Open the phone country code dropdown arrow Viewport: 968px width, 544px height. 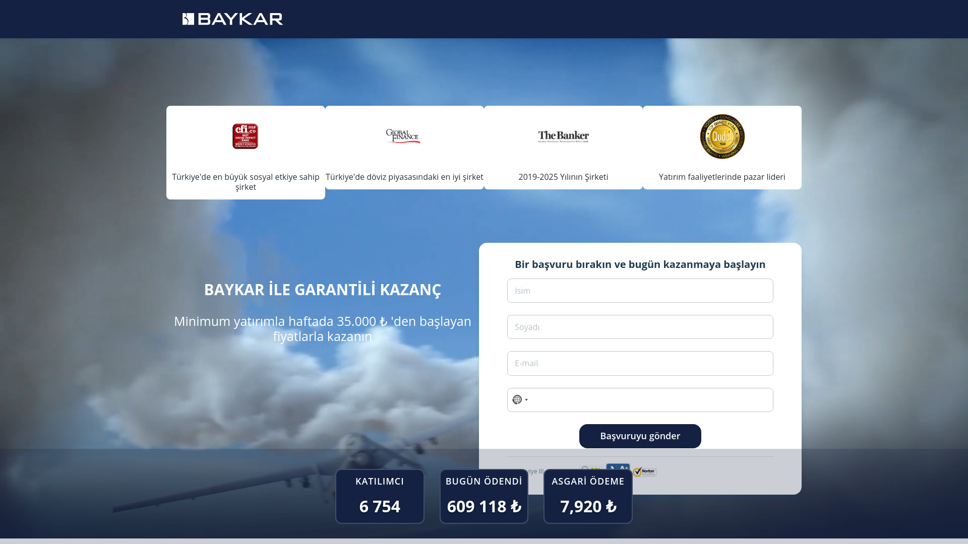(526, 400)
